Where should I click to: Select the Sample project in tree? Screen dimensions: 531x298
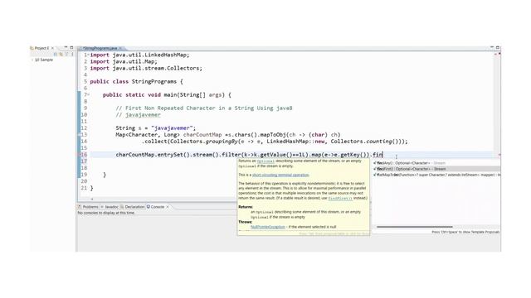click(44, 60)
